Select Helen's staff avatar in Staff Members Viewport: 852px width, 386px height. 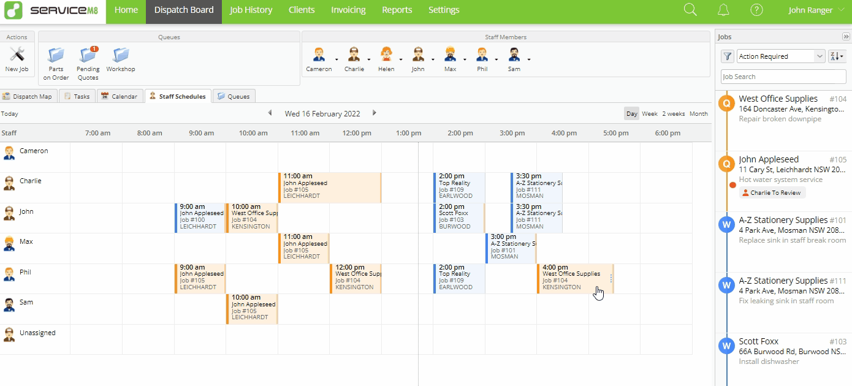pyautogui.click(x=386, y=55)
